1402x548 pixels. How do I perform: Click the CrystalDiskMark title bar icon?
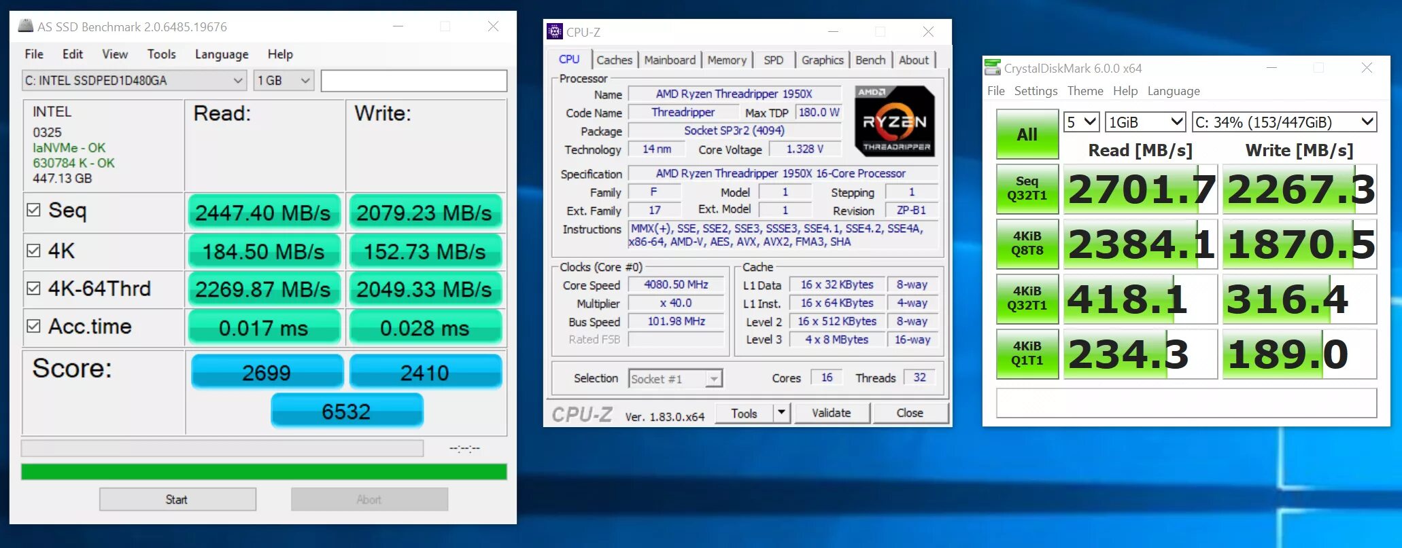[x=993, y=67]
